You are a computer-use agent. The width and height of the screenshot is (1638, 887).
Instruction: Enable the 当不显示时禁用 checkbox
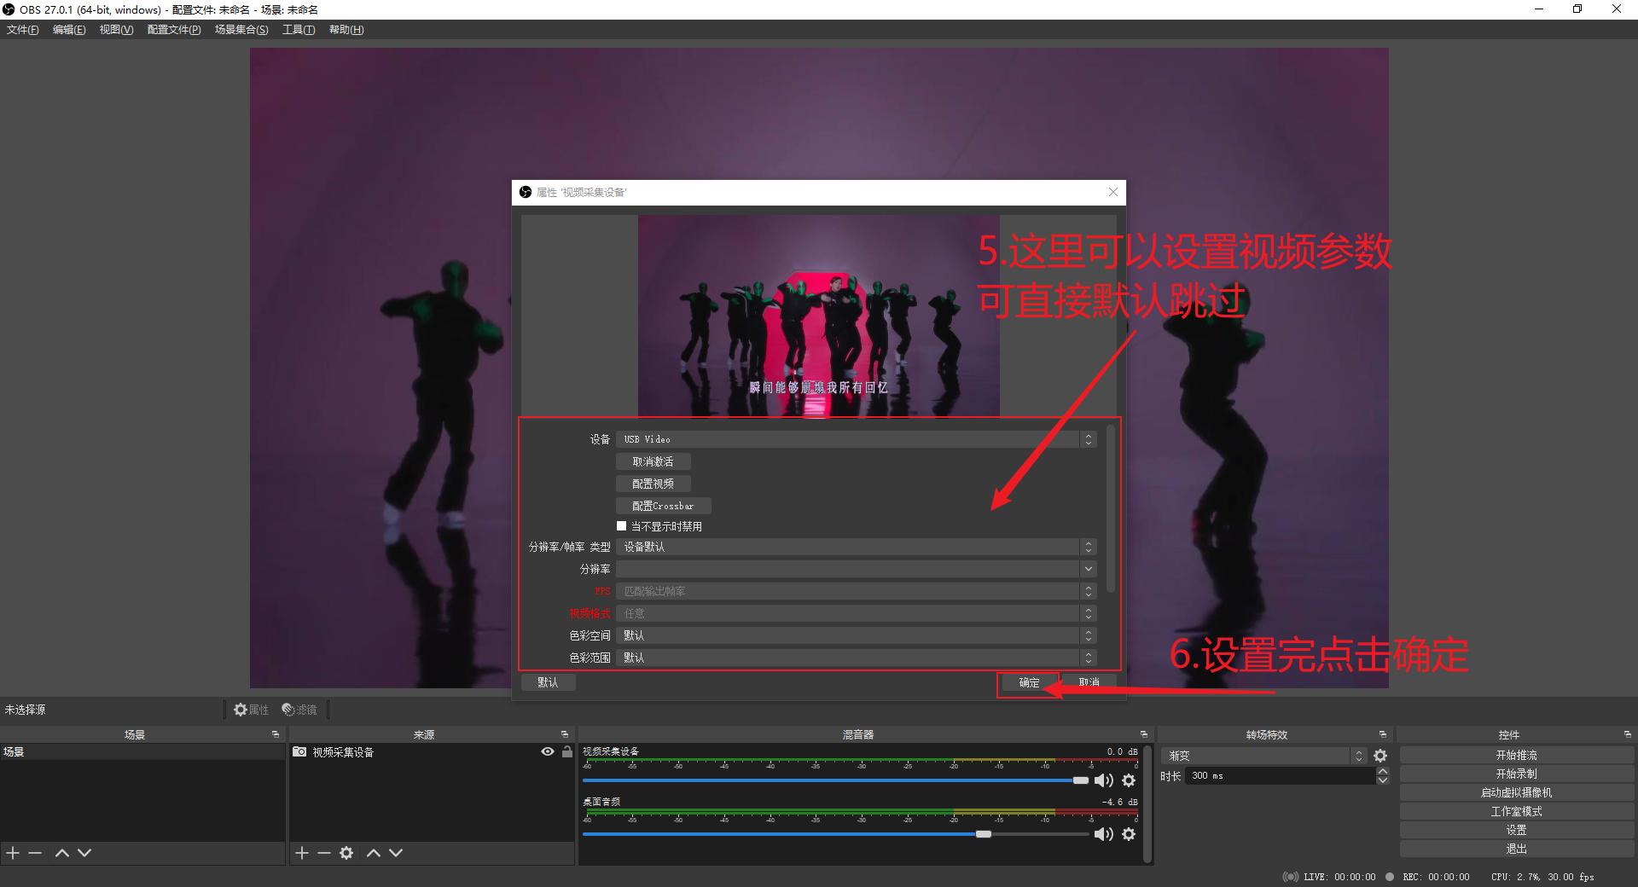click(x=622, y=525)
